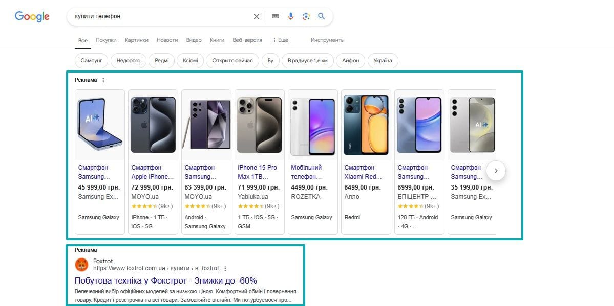Image resolution: width=614 pixels, height=306 pixels.
Task: Apply the В радиусе 1,6 км chip
Action: click(x=307, y=61)
